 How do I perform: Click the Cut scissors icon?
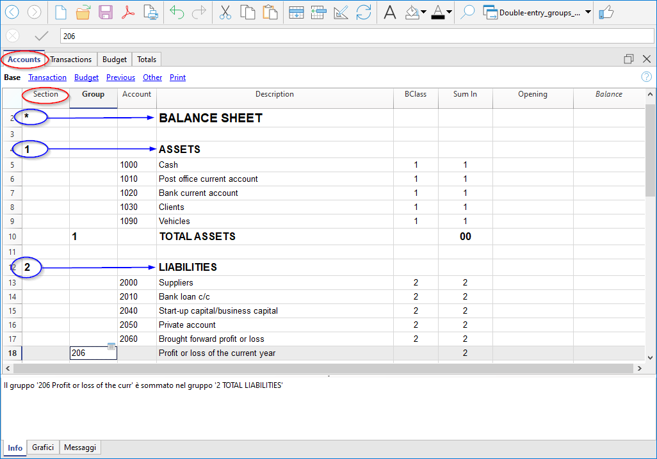pyautogui.click(x=225, y=12)
